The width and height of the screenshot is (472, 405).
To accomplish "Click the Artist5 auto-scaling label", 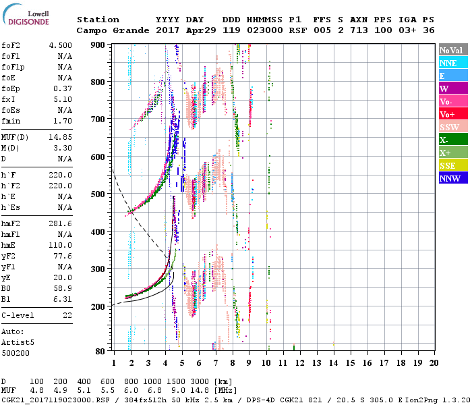I will [x=18, y=343].
